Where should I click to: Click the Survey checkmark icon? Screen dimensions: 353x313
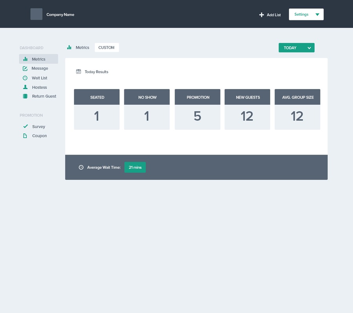[x=25, y=126]
